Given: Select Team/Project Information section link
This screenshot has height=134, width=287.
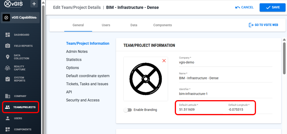Looking at the screenshot, I should pyautogui.click(x=88, y=43).
